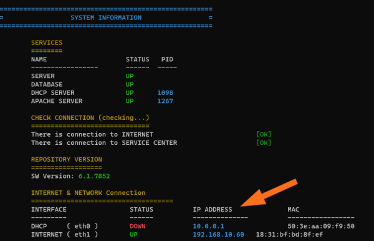The height and width of the screenshot is (241, 374).
Task: Click the REPOSITORY VERSION heading
Action: pos(67,160)
